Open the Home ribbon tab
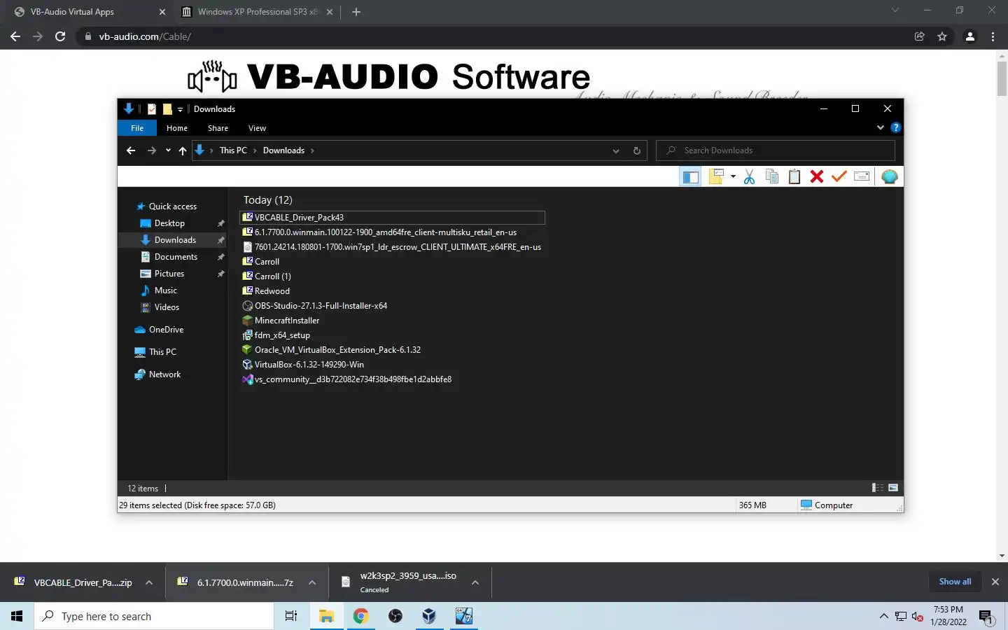1008x630 pixels. 177,128
